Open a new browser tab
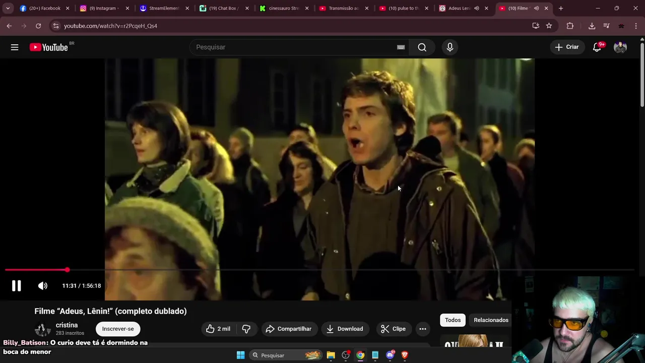The height and width of the screenshot is (363, 645). click(561, 8)
